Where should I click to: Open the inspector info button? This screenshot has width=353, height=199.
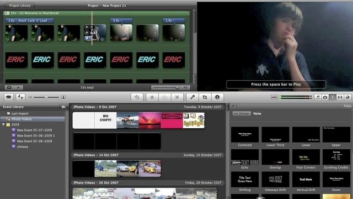pos(217,97)
